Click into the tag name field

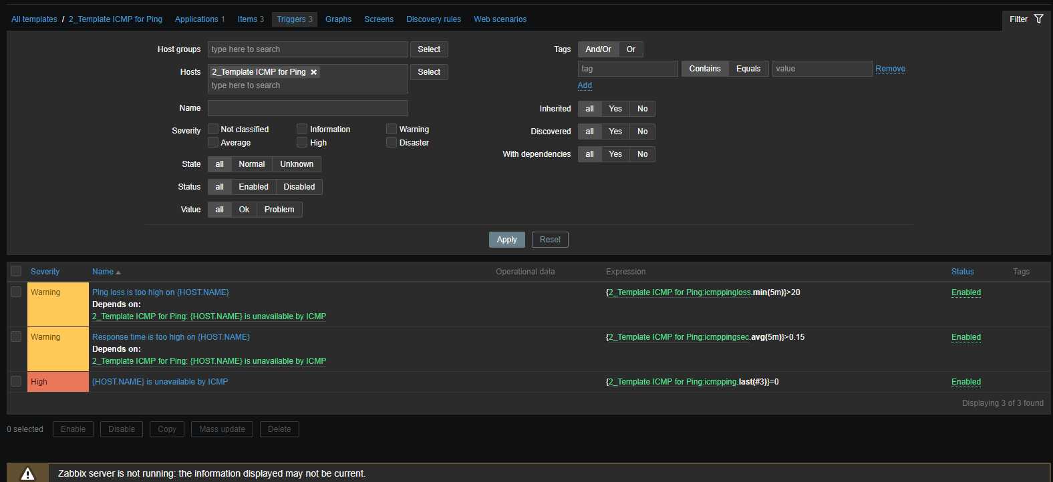click(x=628, y=69)
